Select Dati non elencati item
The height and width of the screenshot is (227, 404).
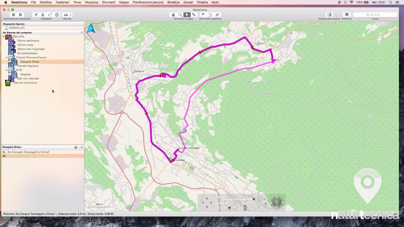point(28,79)
